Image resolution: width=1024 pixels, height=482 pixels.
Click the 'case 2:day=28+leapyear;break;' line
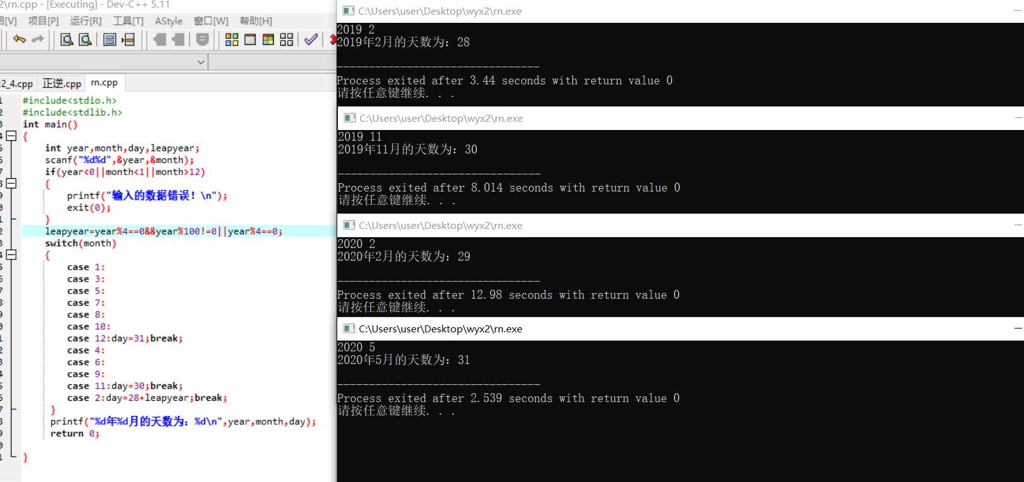pyautogui.click(x=147, y=398)
